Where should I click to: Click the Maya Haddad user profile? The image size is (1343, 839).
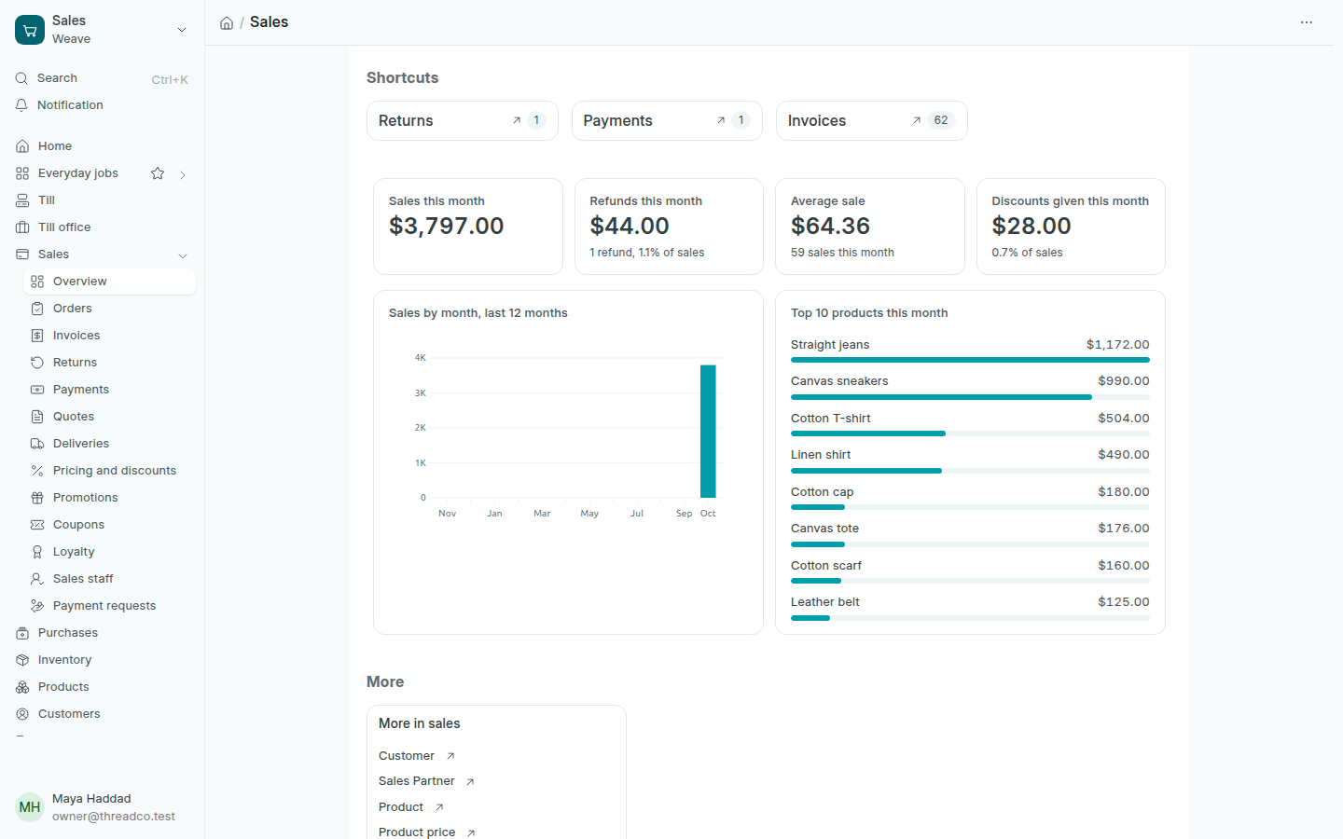(x=102, y=807)
